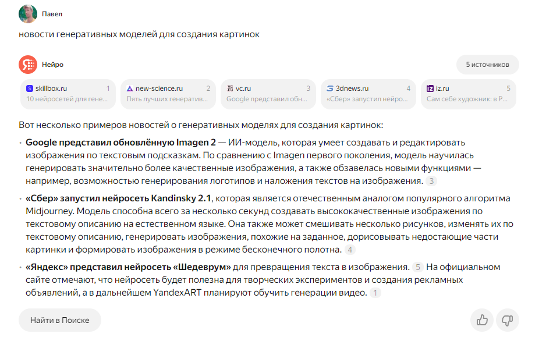Open the iz.ru source card
The height and width of the screenshot is (348, 553).
[x=469, y=94]
